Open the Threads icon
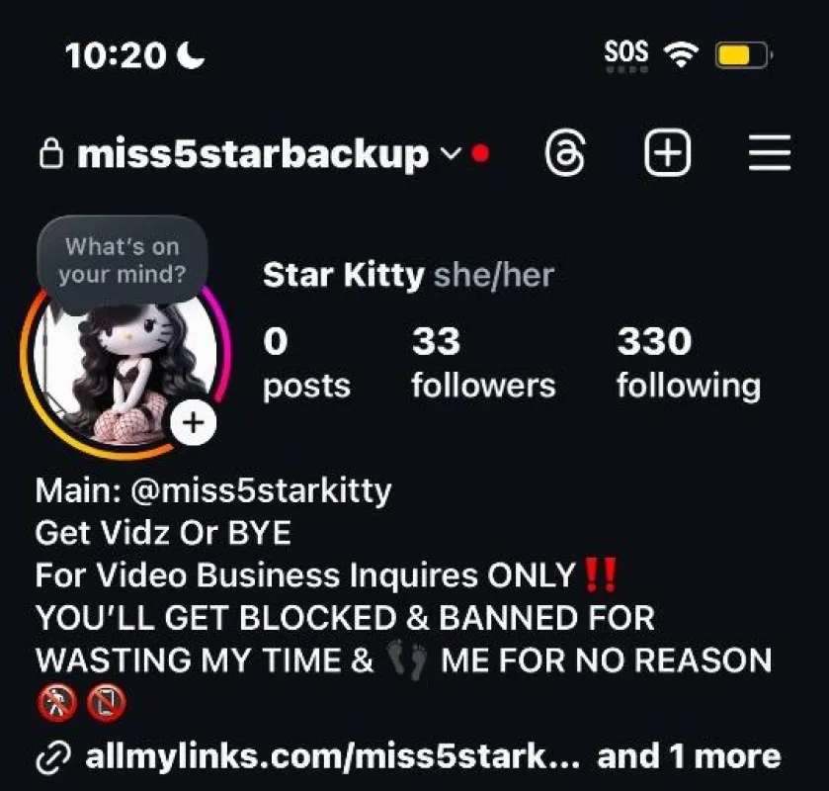 click(565, 153)
